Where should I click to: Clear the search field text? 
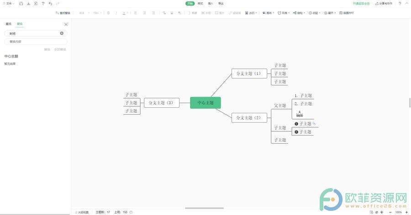[x=62, y=33]
